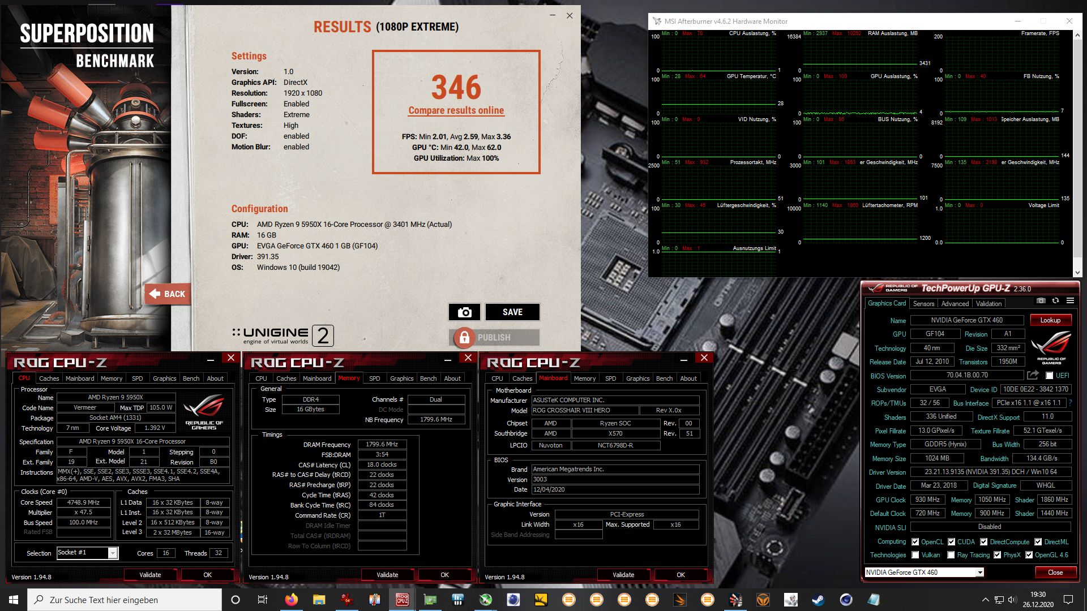Open Caches tab in first CPU-Z window
The width and height of the screenshot is (1087, 611).
pos(49,378)
